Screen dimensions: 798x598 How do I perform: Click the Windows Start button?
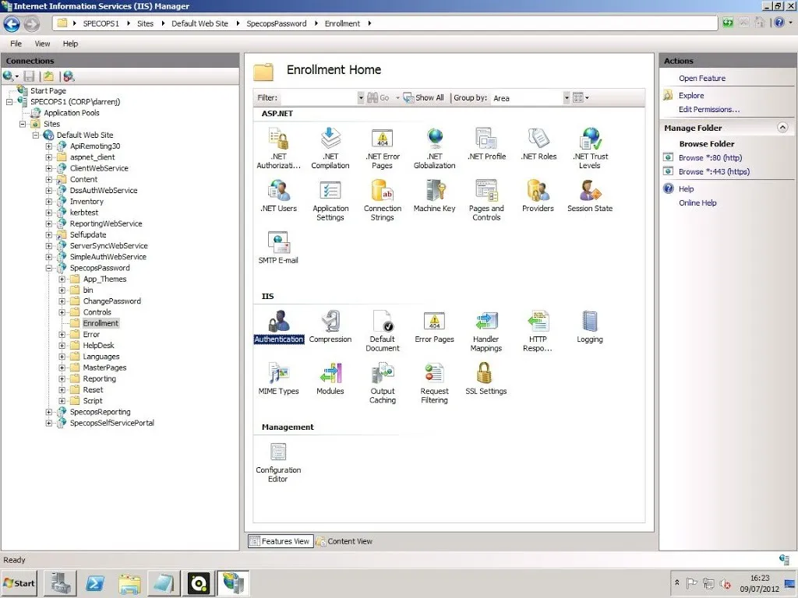pyautogui.click(x=19, y=583)
